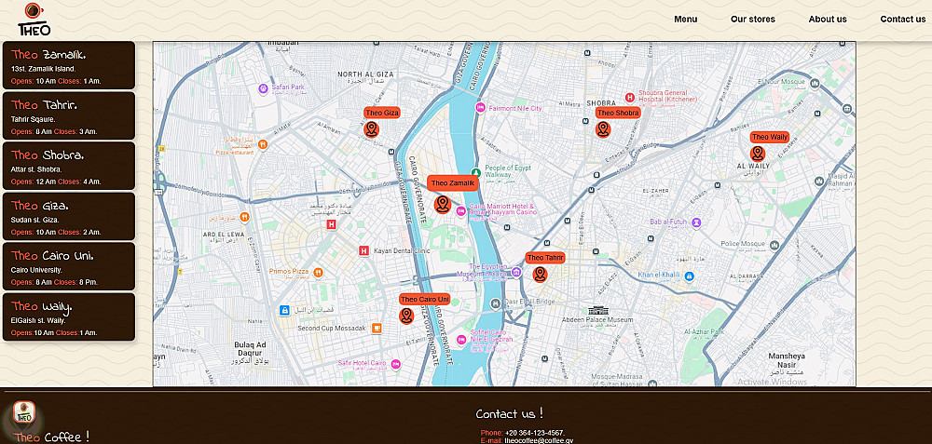
Task: Click ElGaish st. Waily address text
Action: 38,320
